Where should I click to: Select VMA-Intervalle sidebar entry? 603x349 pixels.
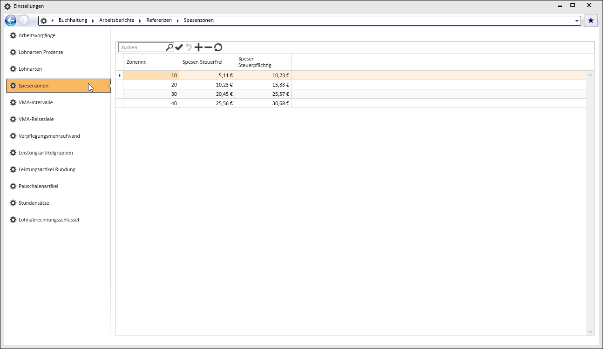pos(35,102)
